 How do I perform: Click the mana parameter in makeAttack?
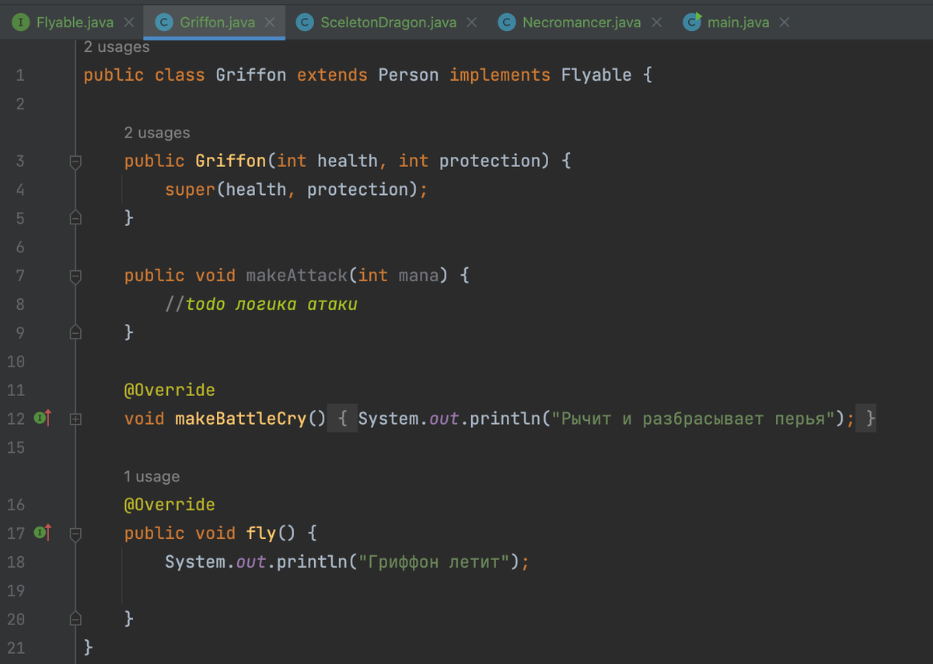pos(419,275)
